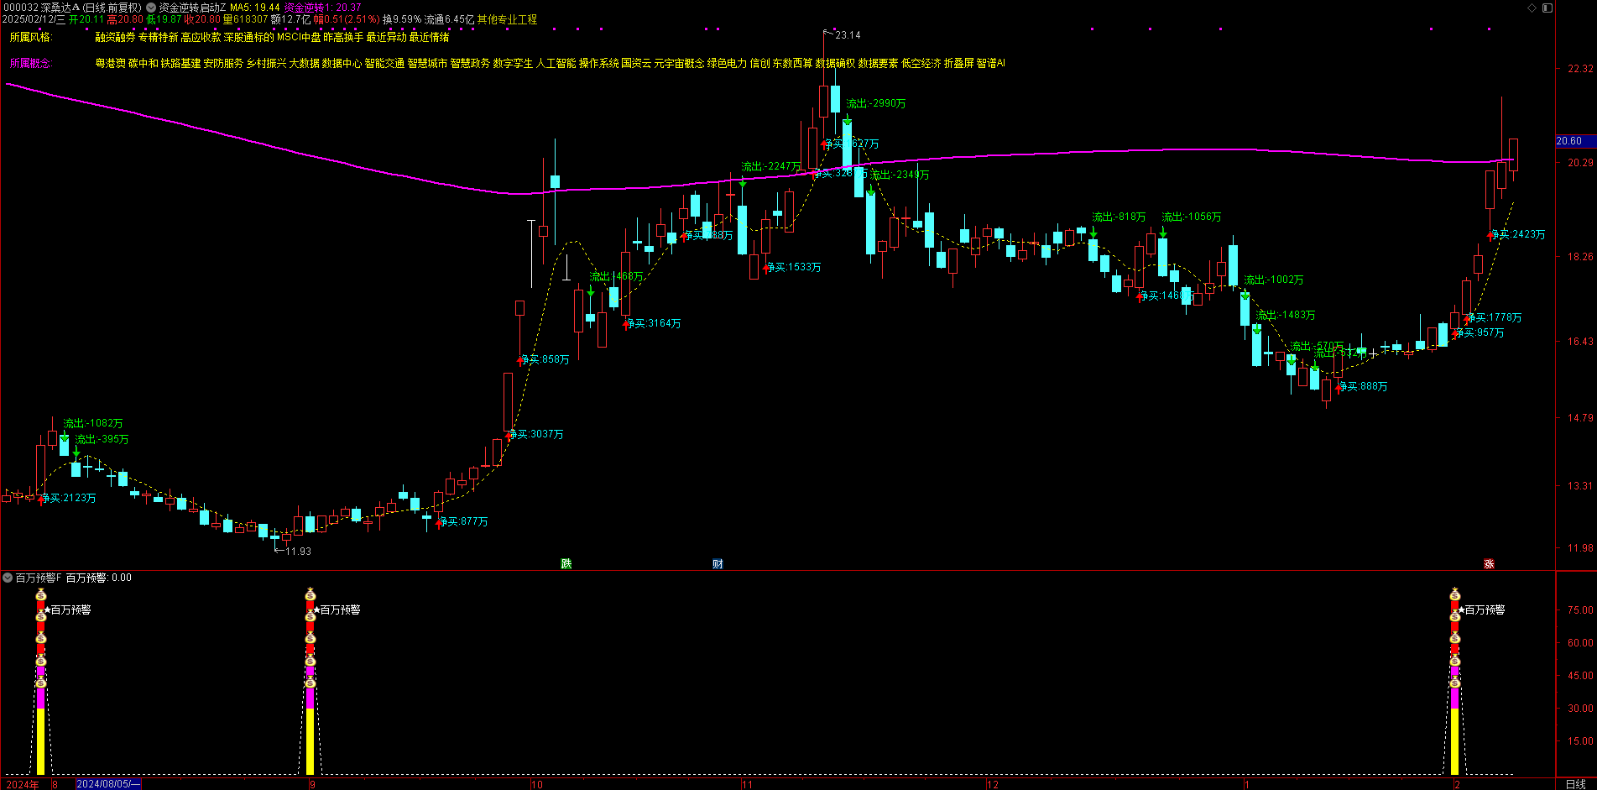Open the 资金逆转启动Z indicator dropdown circle
The image size is (1597, 790).
(x=151, y=8)
